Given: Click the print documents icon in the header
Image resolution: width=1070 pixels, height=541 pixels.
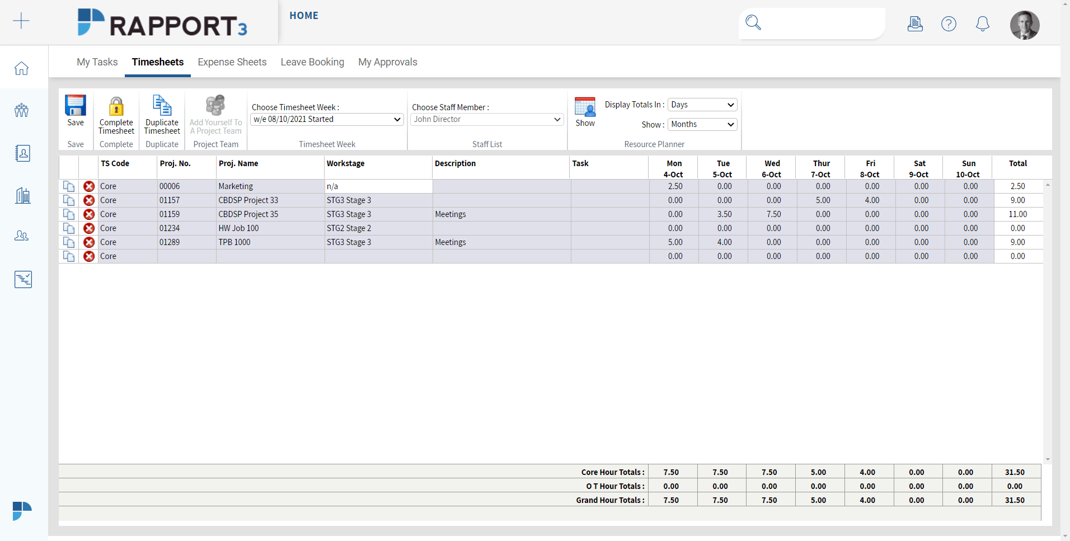Looking at the screenshot, I should (914, 23).
